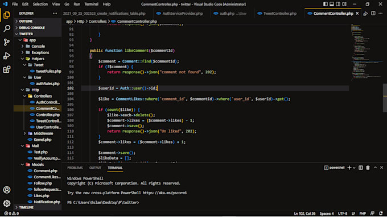The height and width of the screenshot is (217, 387).
Task: Open the Search view
Action: pyautogui.click(x=7, y=28)
